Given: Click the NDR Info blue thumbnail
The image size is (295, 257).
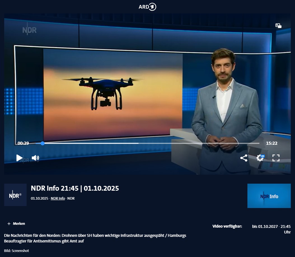Looking at the screenshot, I should pos(269,196).
